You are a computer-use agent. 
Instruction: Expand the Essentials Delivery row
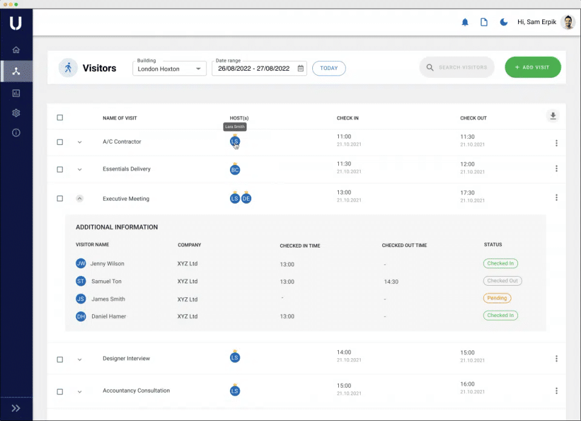point(79,170)
